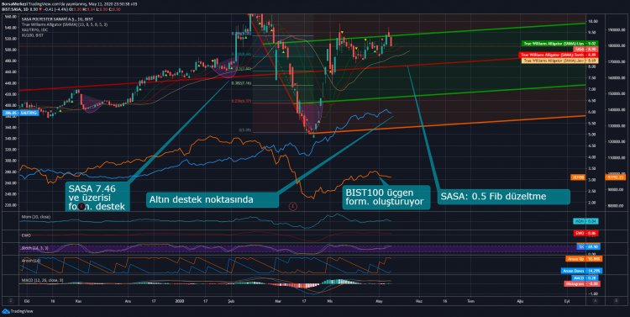Click the circular icon below the price scale

pyautogui.click(x=596, y=300)
